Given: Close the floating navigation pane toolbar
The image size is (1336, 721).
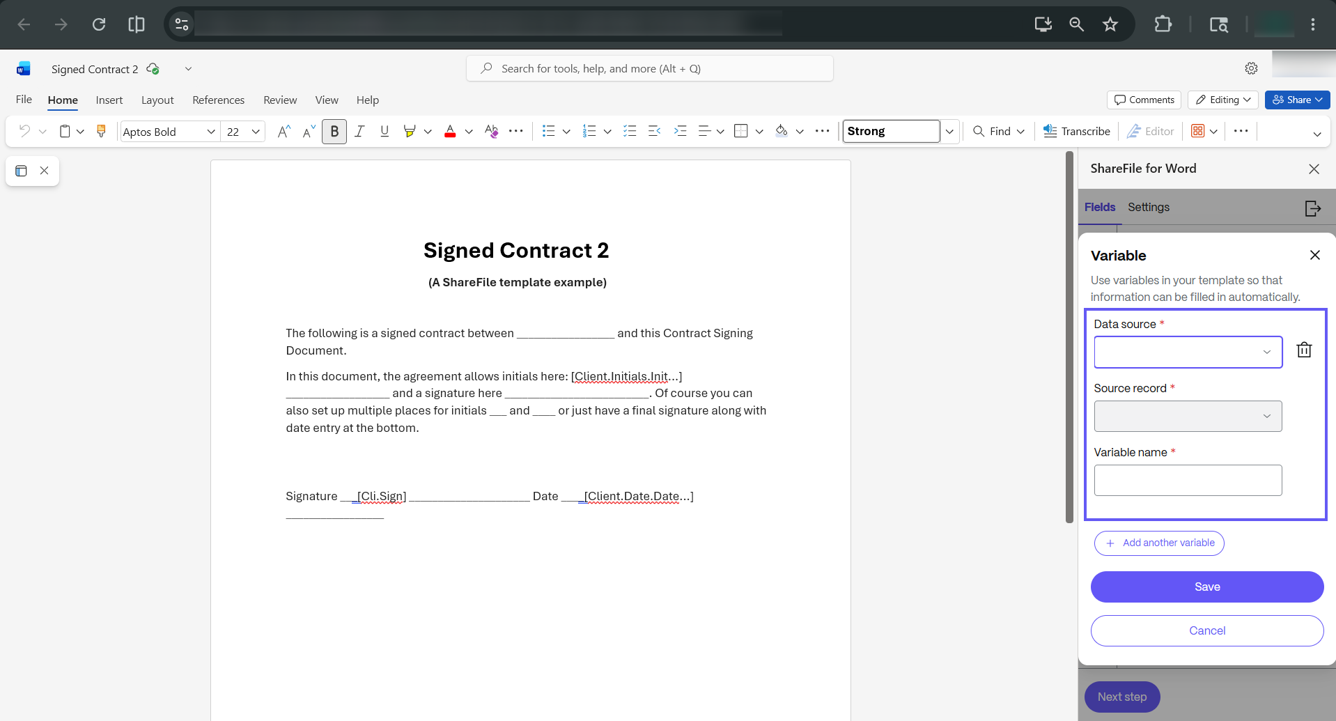Looking at the screenshot, I should 45,171.
